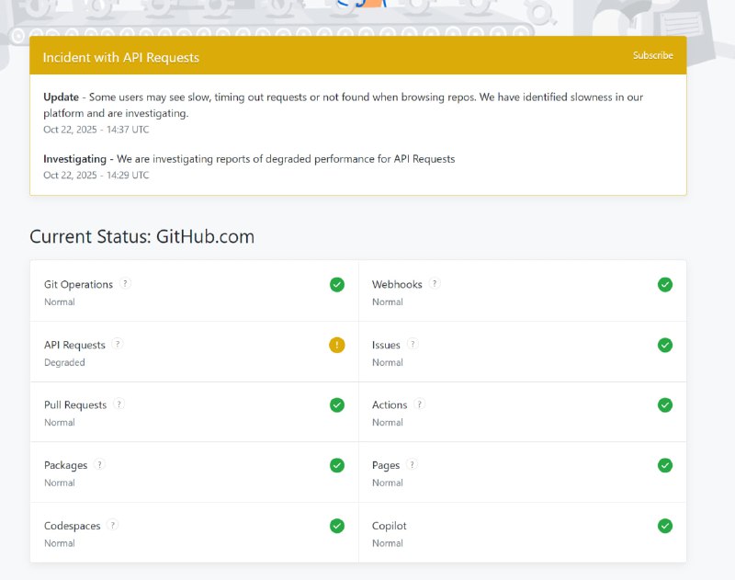This screenshot has width=735, height=580.
Task: Click the Degraded status text under API Requests
Action: [x=64, y=362]
